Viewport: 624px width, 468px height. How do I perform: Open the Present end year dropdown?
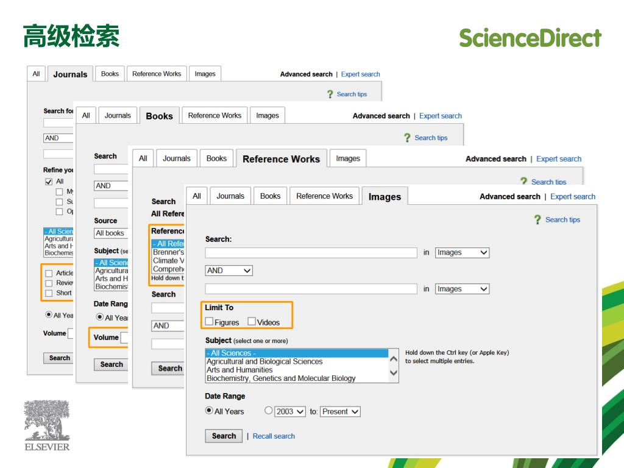coord(340,411)
